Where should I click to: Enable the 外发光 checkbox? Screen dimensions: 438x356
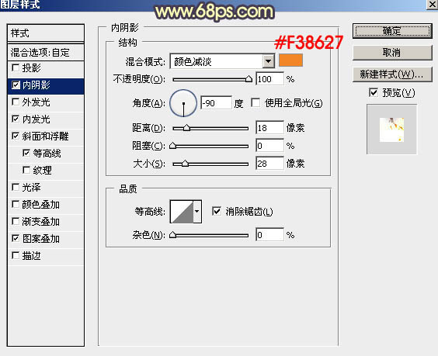[16, 102]
